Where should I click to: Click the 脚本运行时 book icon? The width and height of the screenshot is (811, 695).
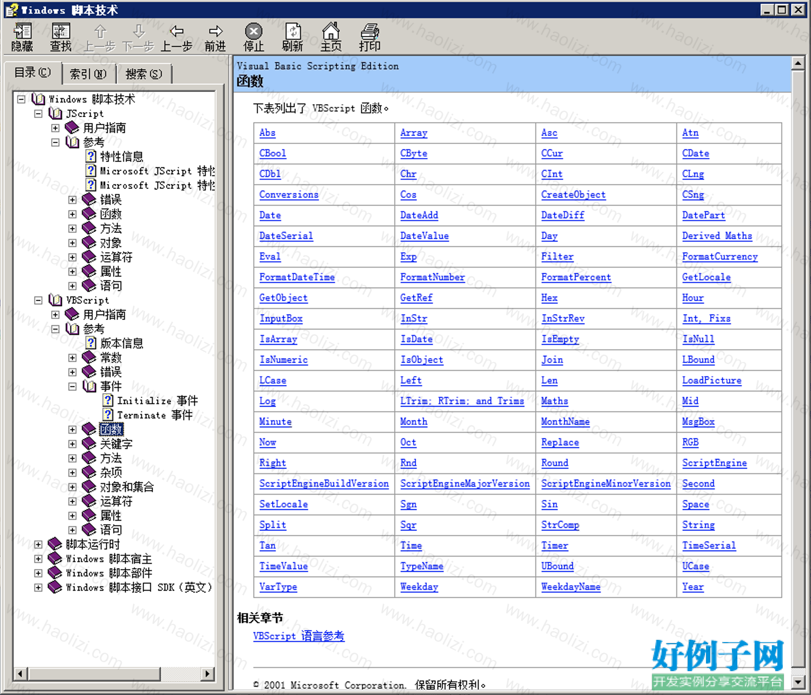click(x=55, y=544)
